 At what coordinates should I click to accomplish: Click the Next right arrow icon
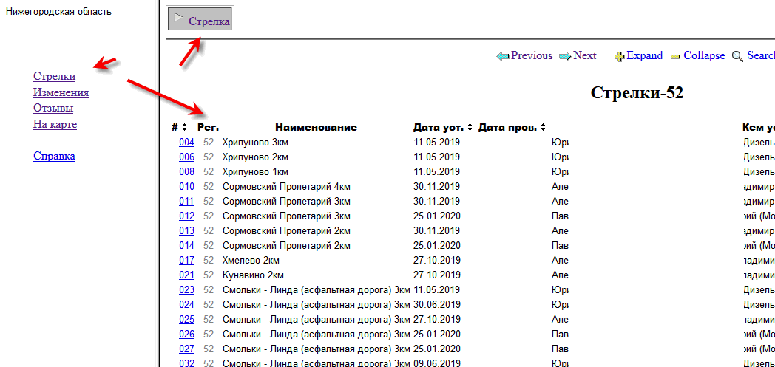click(565, 56)
